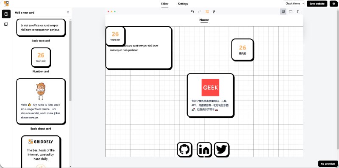Image resolution: width=339 pixels, height=168 pixels.
Task: Switch to desktop preview mode
Action: click(x=283, y=12)
